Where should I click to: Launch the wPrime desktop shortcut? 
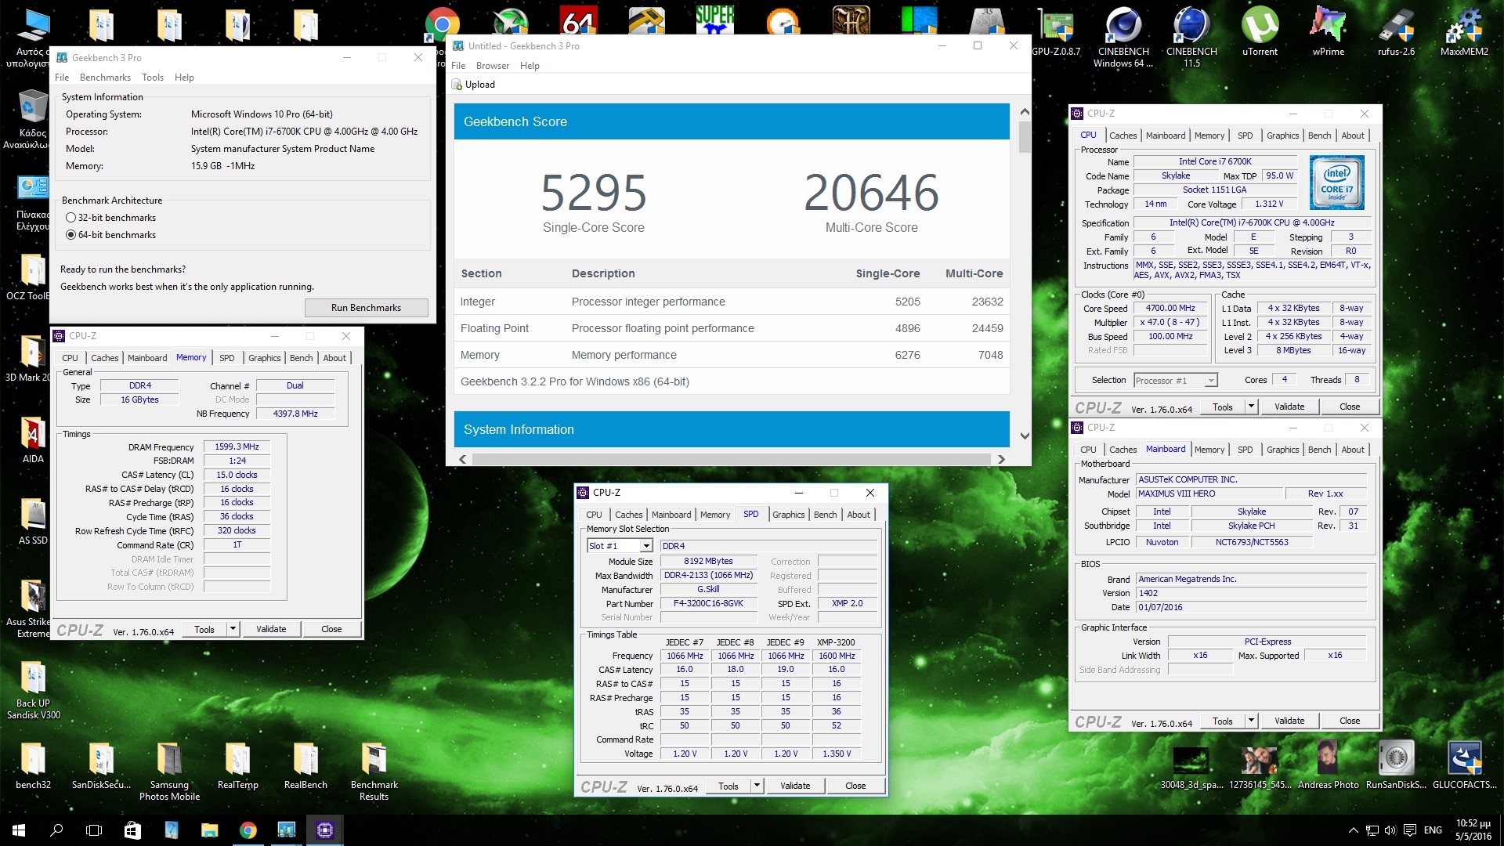click(1328, 33)
